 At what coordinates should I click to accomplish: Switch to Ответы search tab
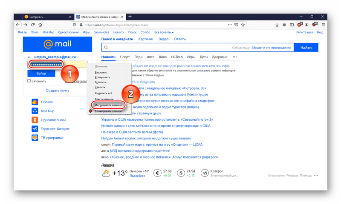(180, 39)
